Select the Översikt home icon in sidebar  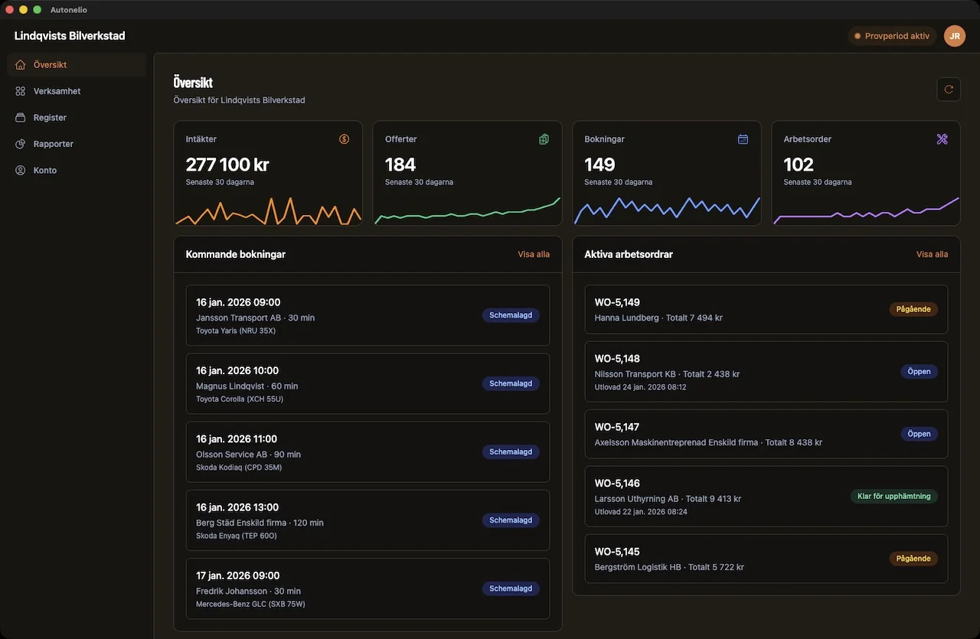(x=20, y=64)
